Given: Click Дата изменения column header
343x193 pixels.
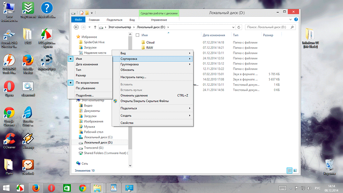Looking at the screenshot, I should [214, 35].
